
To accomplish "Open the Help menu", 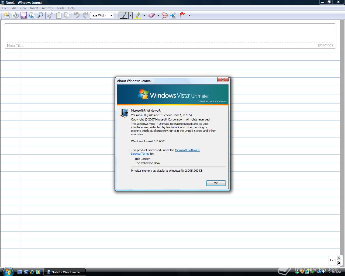I will [71, 8].
